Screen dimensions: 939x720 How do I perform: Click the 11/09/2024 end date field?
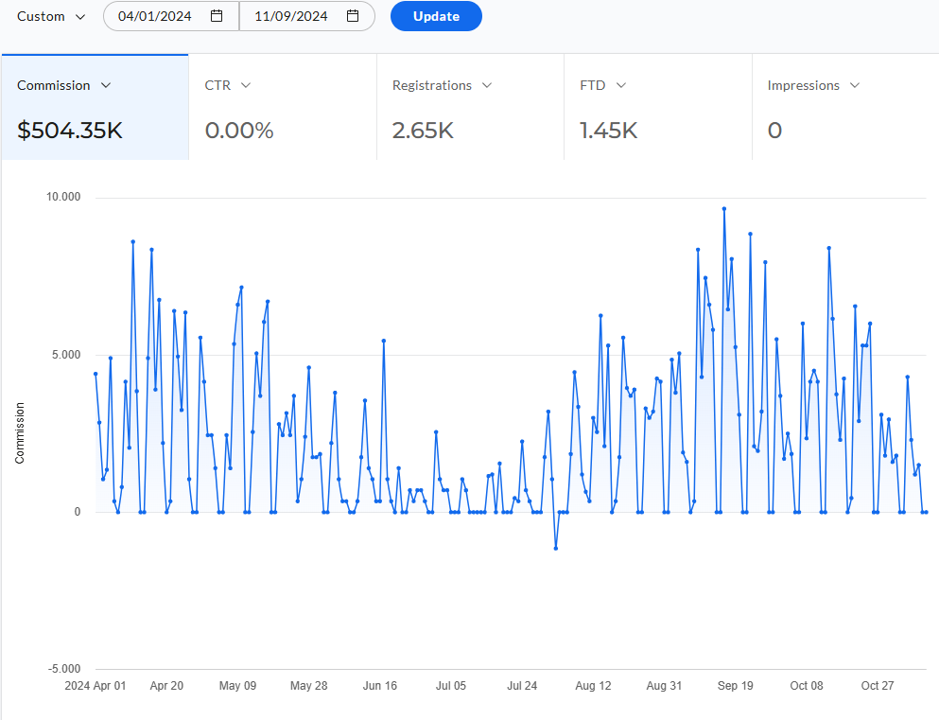(x=307, y=16)
